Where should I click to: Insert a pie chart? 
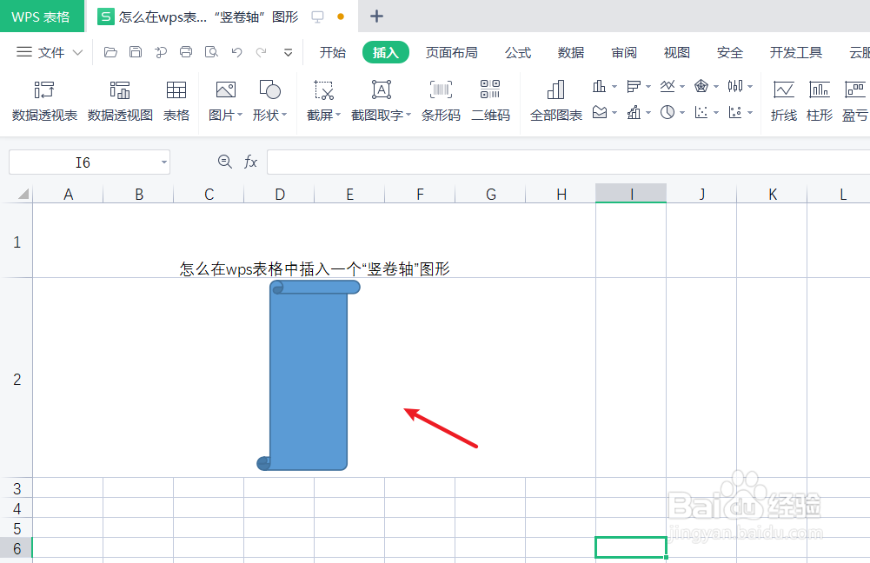[666, 111]
